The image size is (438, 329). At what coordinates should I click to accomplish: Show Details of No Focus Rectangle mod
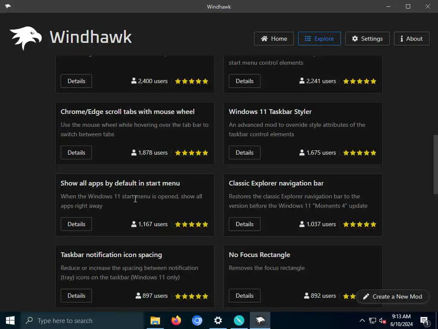[x=244, y=296]
